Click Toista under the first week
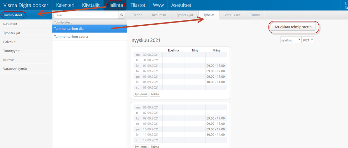Viewport: 348px width, 148px height. point(155,94)
